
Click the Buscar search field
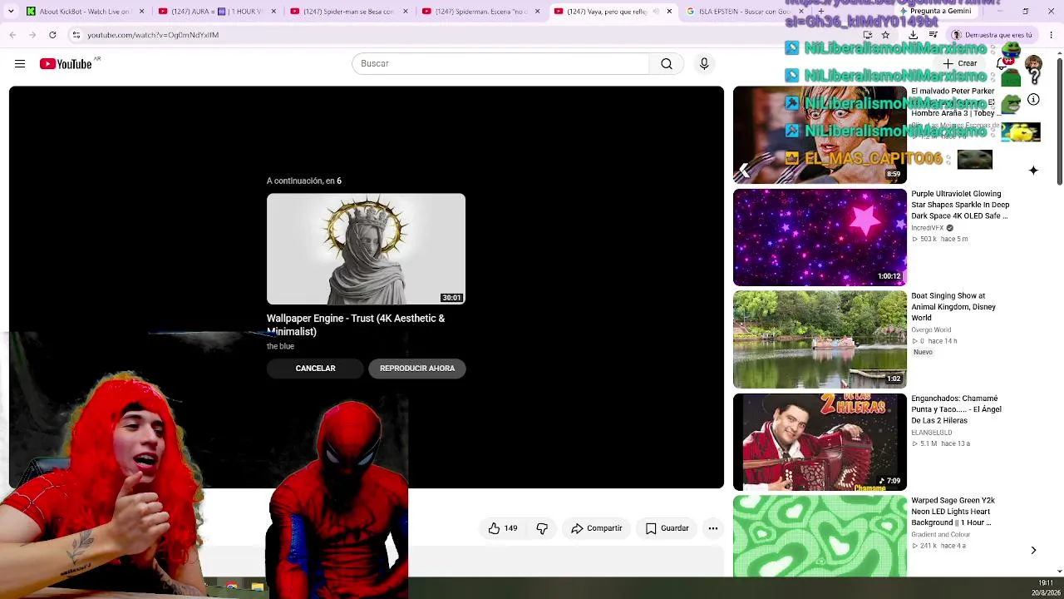[500, 64]
